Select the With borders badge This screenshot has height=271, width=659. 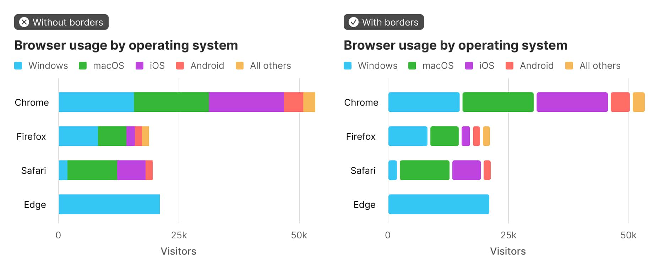384,22
